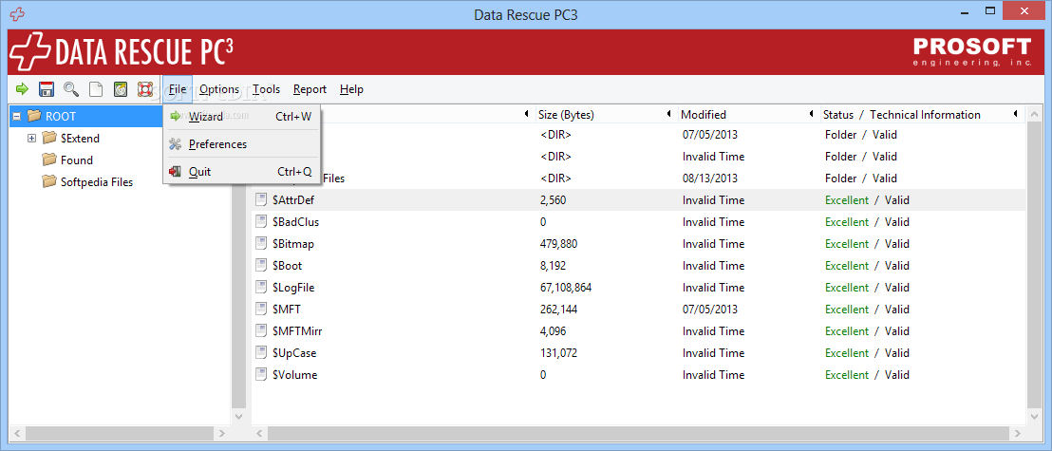Screen dimensions: 1052x451
Task: Click the $BadClus file icon
Action: click(x=261, y=221)
